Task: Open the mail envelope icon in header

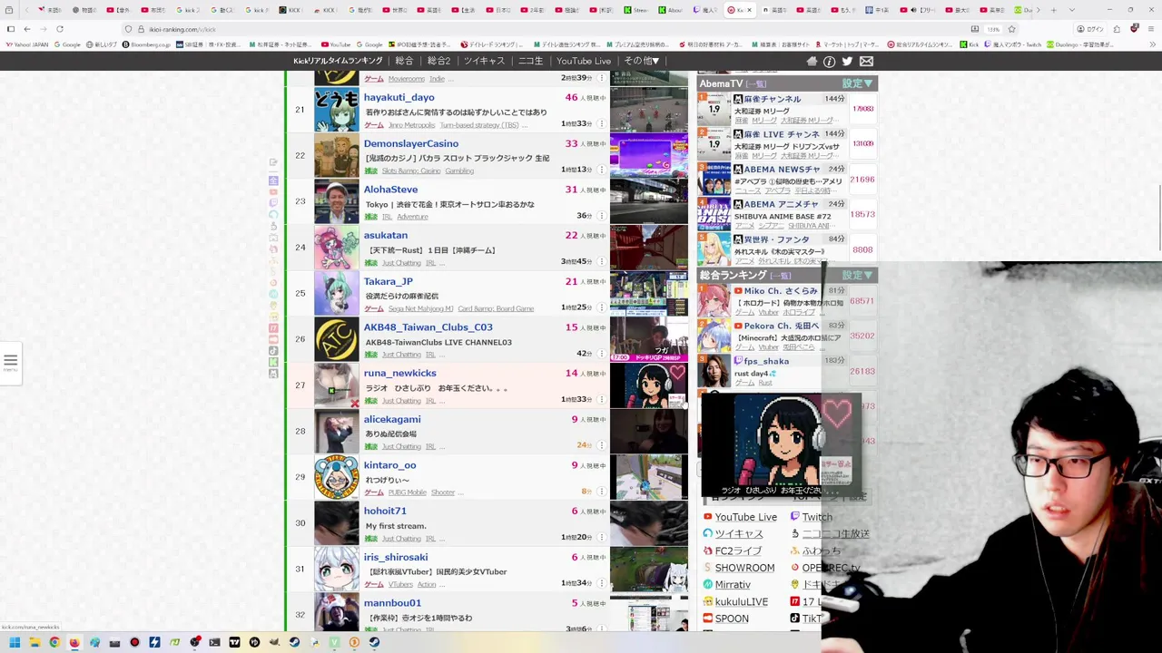Action: 866,61
